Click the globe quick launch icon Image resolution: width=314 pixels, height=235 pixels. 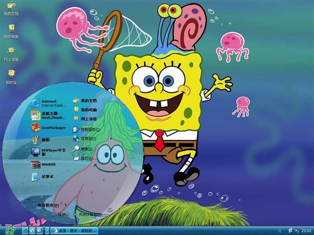tap(32, 231)
